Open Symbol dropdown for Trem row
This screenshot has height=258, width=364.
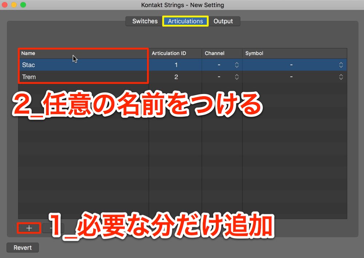point(295,77)
